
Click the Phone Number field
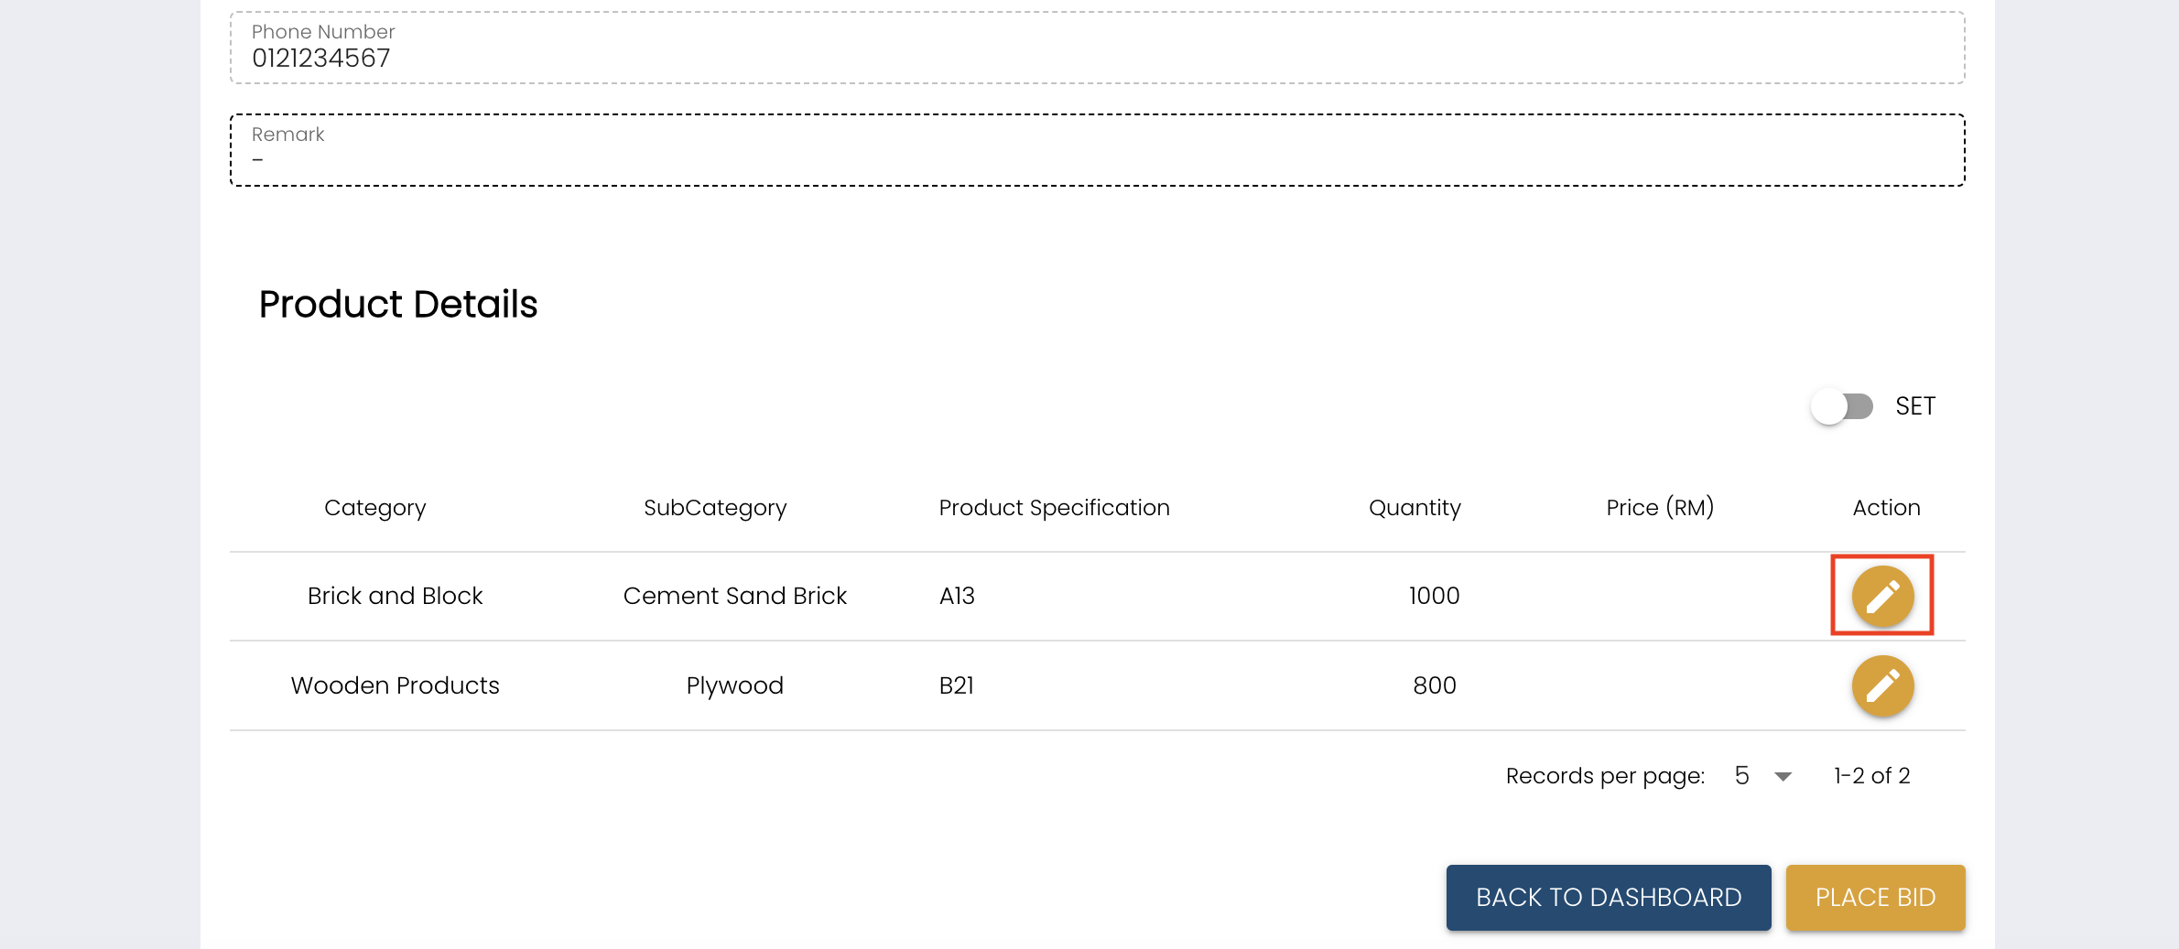1097,49
